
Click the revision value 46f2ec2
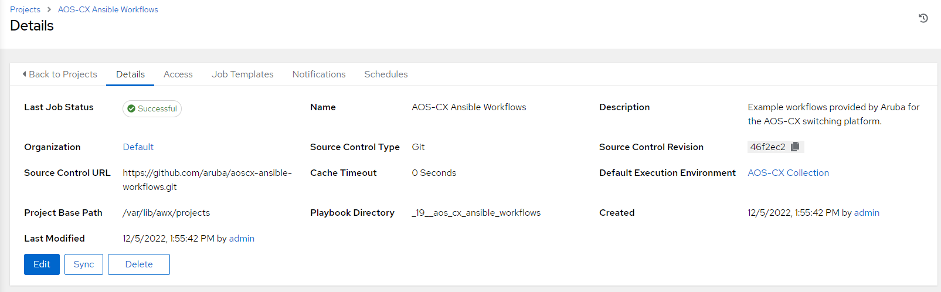767,147
